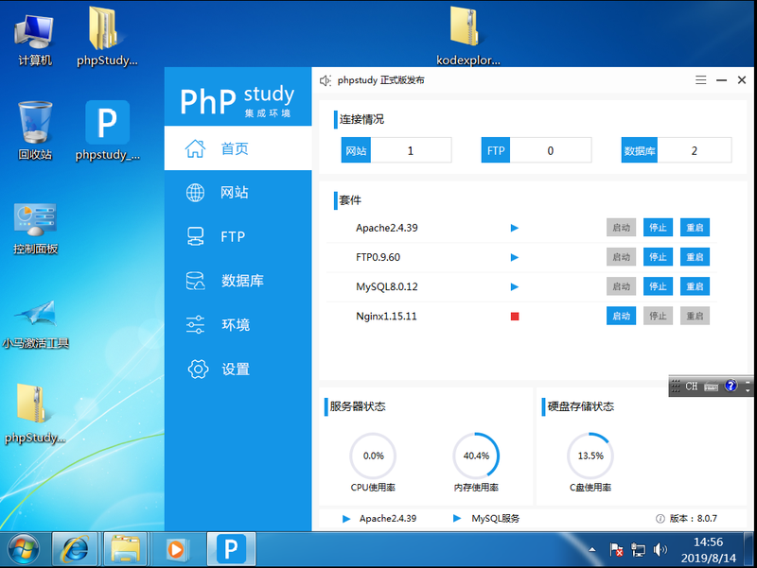Image resolution: width=757 pixels, height=568 pixels.
Task: Select the 回收站 recycle bin icon
Action: (x=35, y=130)
